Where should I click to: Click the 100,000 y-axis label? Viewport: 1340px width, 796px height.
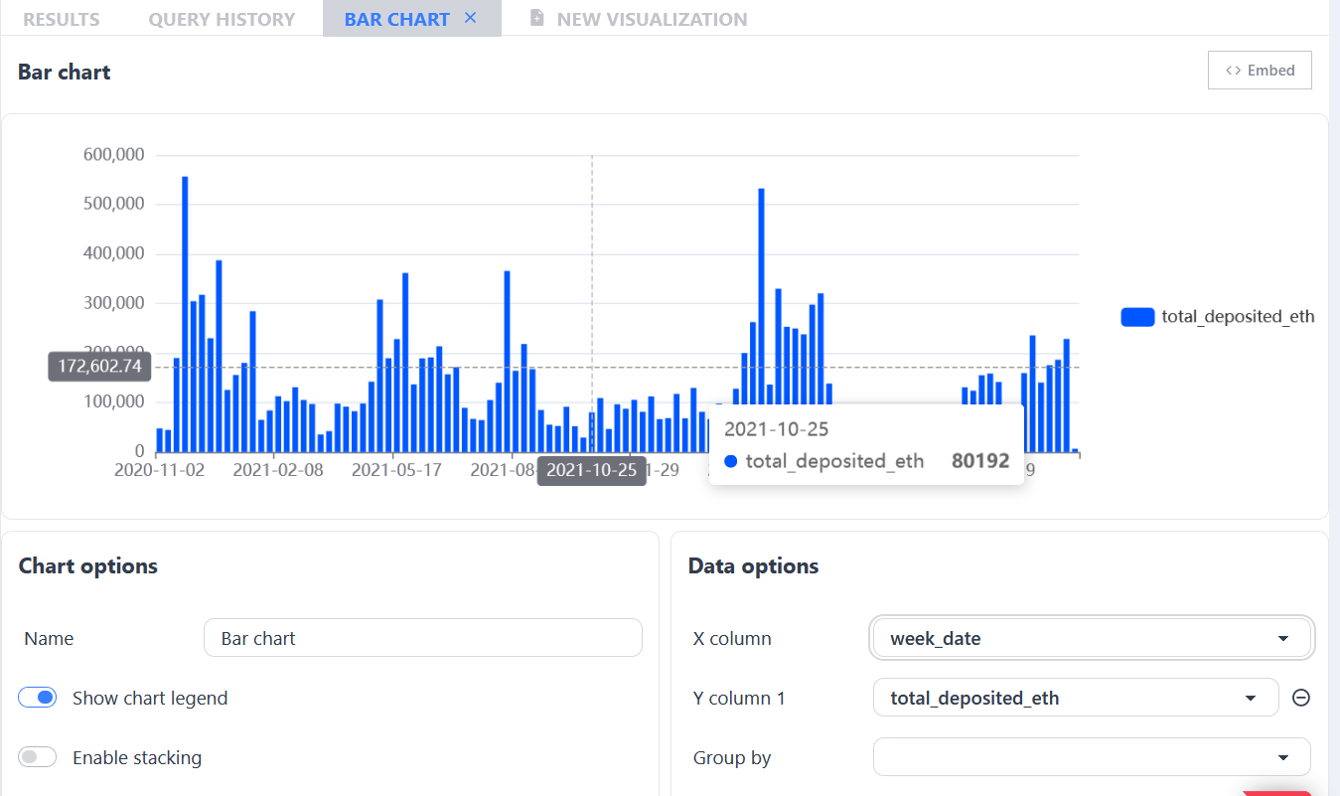tap(113, 402)
